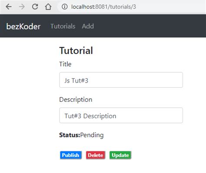
Task: Publish the tutorial with the blue button
Action: 71,155
